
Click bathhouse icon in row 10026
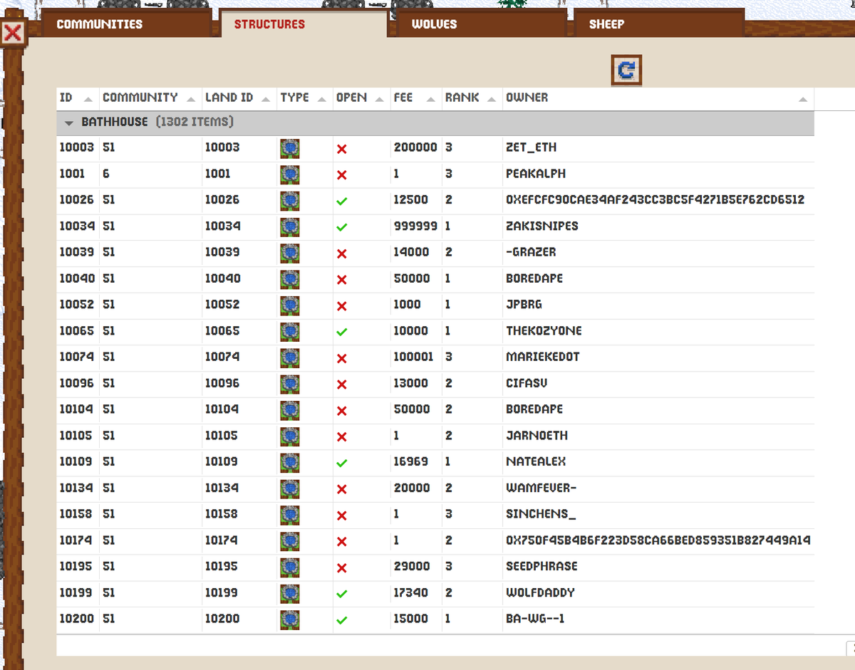pos(289,201)
